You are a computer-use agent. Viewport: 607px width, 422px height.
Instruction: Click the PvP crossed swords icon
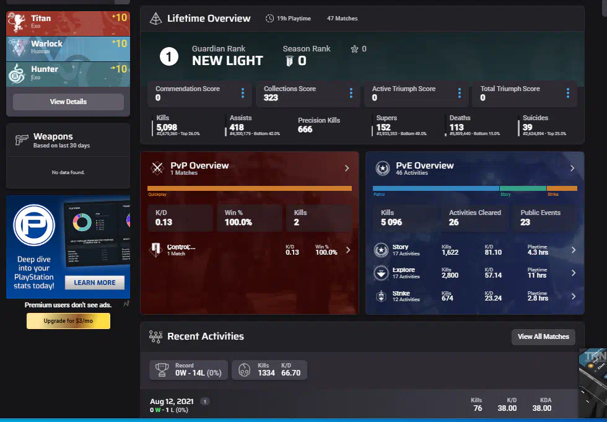click(157, 168)
